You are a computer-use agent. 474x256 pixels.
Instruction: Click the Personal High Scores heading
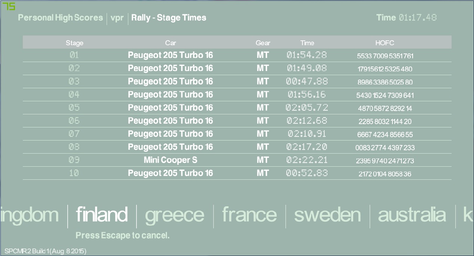pyautogui.click(x=60, y=18)
